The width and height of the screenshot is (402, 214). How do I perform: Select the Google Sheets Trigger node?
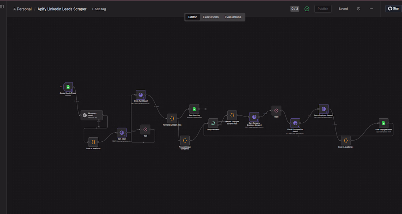click(68, 87)
